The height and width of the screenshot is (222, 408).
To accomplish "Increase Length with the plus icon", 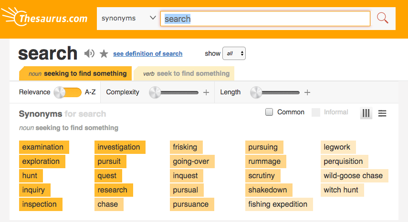I will pyautogui.click(x=307, y=92).
